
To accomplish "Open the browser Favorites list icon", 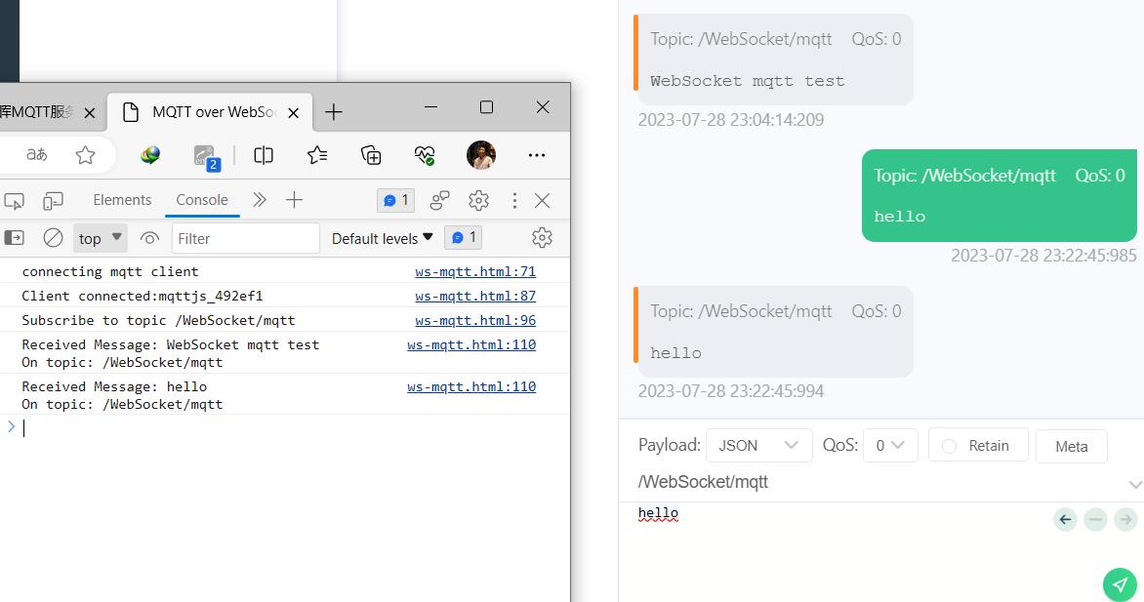I will click(x=317, y=155).
